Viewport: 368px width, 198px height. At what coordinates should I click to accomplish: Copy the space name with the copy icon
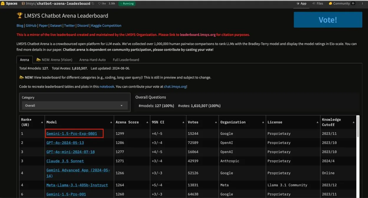coord(93,4)
